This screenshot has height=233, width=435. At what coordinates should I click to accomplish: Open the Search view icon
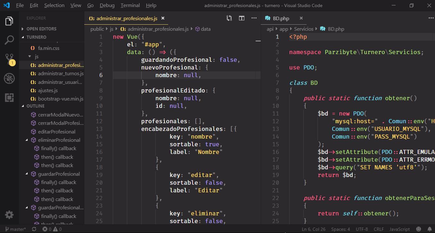[x=9, y=40]
